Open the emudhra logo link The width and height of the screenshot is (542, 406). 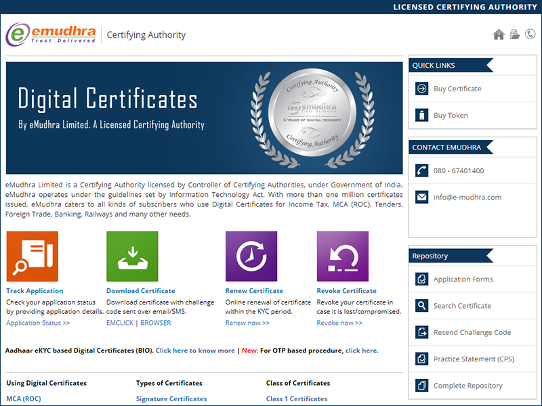click(51, 35)
